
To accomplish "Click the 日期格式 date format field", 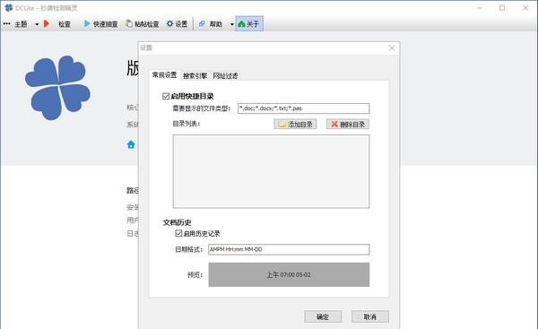I will [x=289, y=249].
